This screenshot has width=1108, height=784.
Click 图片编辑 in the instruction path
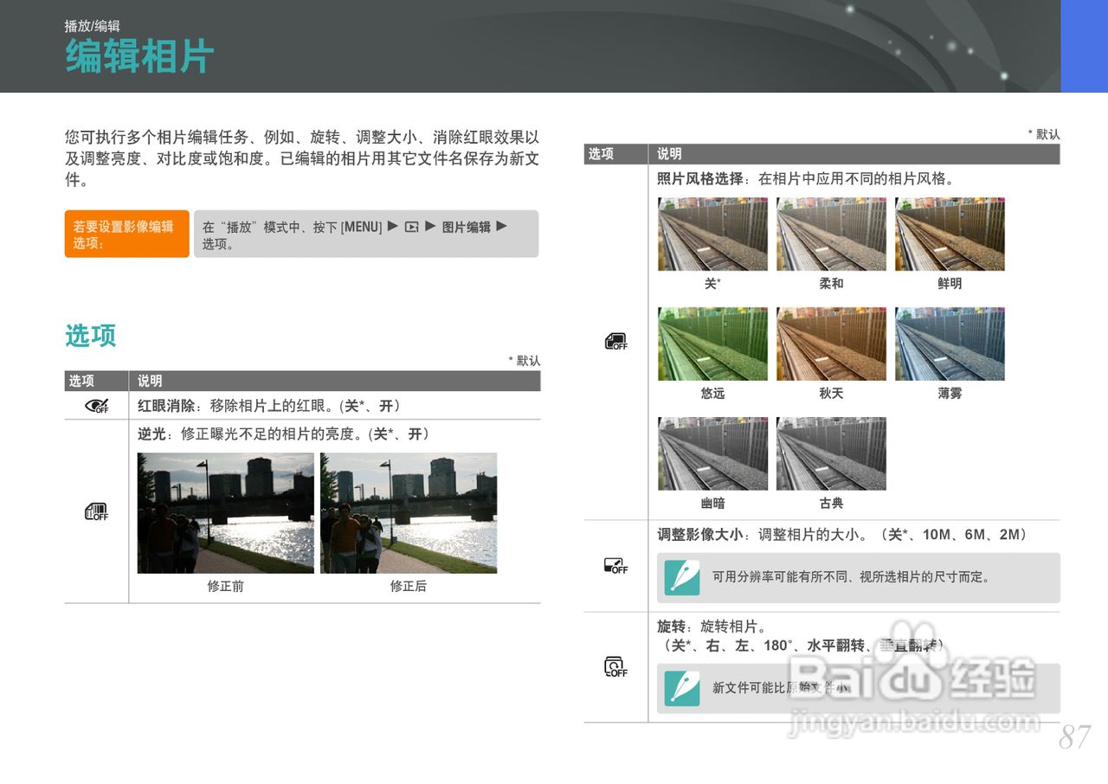tap(467, 227)
